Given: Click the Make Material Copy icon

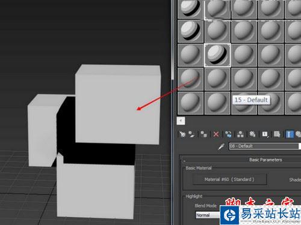Looking at the screenshot, I should (x=228, y=134).
